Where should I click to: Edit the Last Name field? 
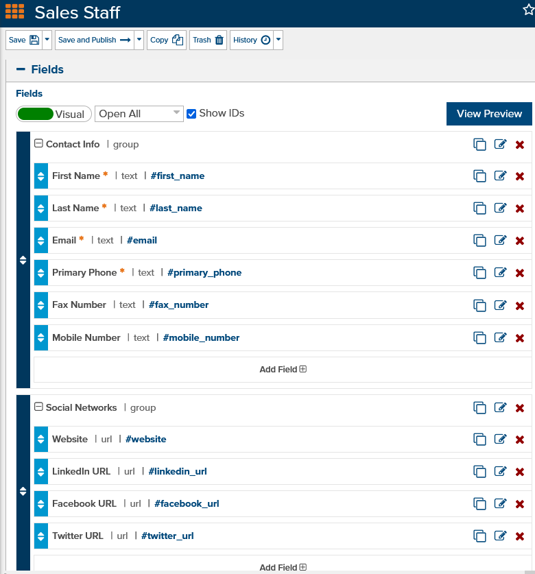click(x=500, y=208)
